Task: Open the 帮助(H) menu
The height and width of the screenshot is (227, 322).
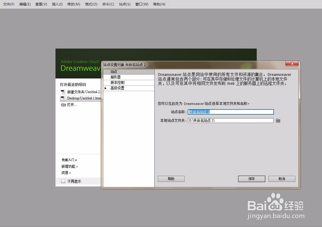Action: click(x=159, y=4)
